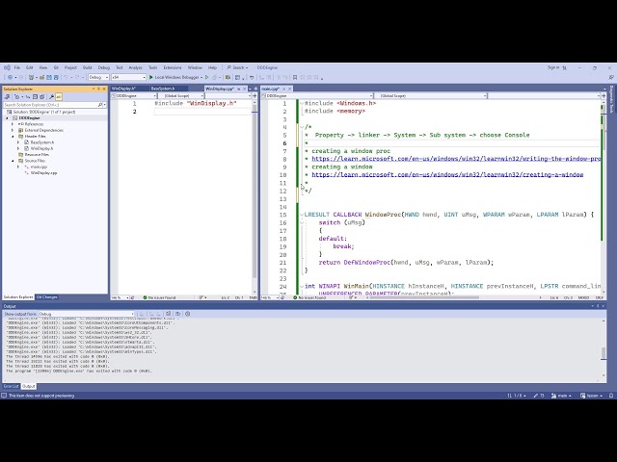Viewport: 617px width, 462px height.
Task: Click the bookmark toolbar icon
Action: (x=295, y=77)
